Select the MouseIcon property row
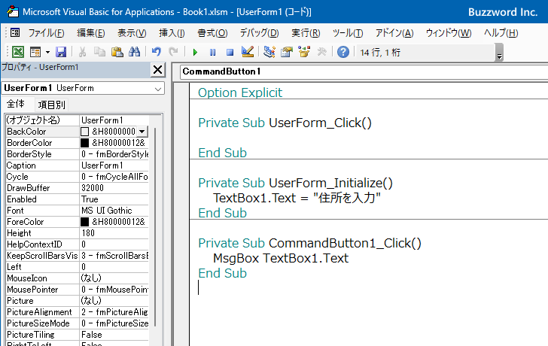The height and width of the screenshot is (346, 548). (78, 278)
